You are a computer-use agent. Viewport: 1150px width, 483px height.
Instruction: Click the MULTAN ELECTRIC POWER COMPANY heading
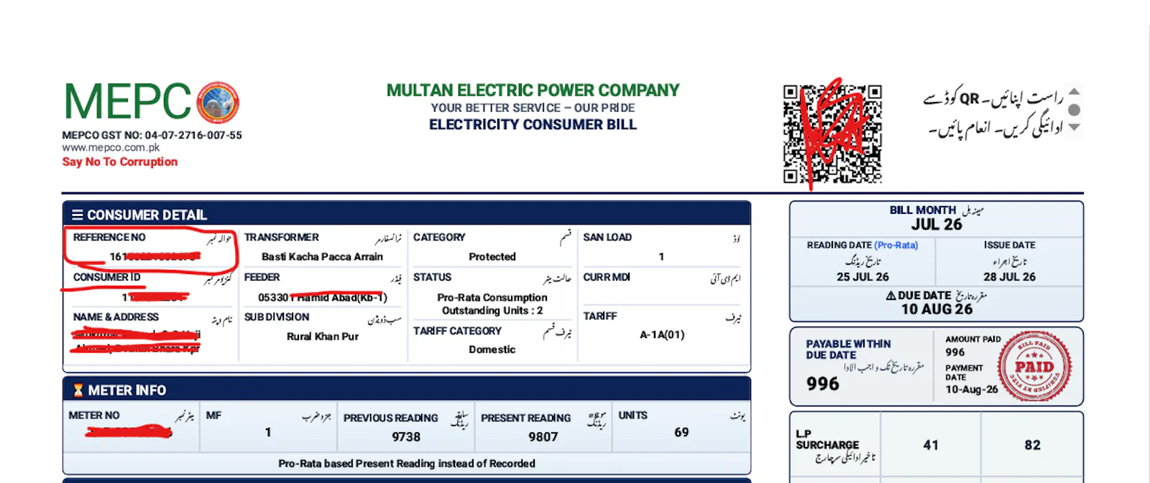pyautogui.click(x=533, y=90)
